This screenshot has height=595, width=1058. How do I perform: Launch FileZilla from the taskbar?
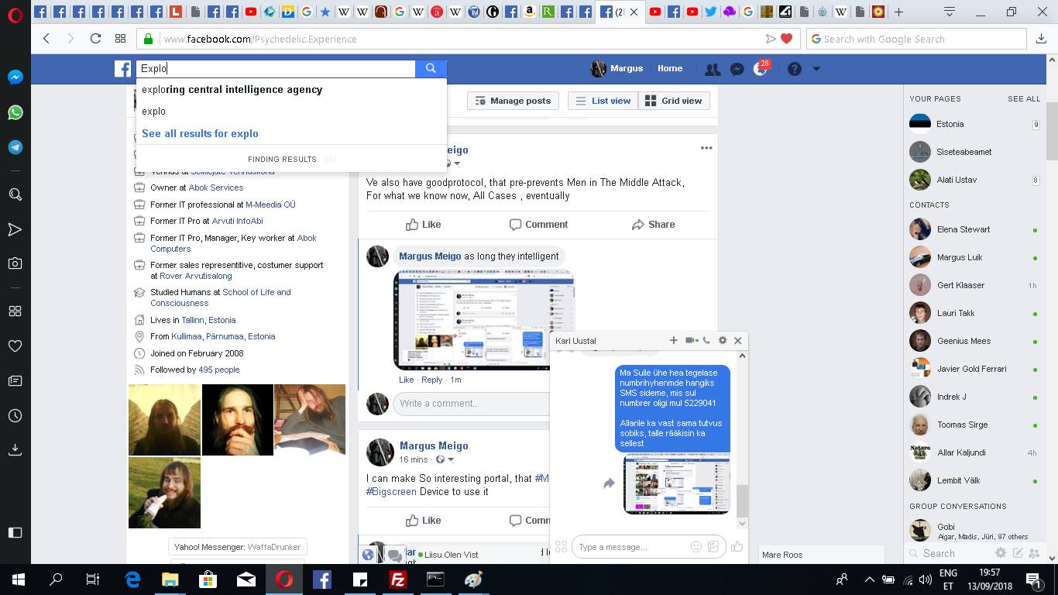coord(397,579)
